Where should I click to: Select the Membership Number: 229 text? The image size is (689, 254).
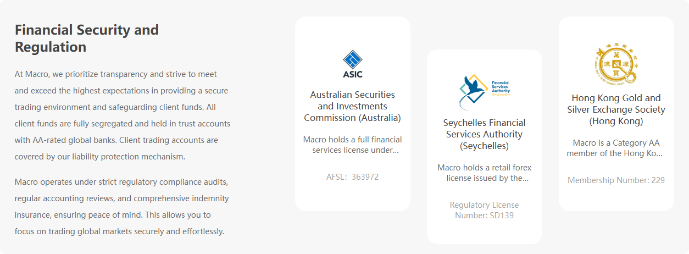tap(616, 180)
